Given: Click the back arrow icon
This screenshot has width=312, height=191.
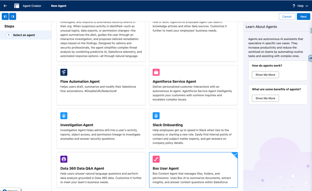Looking at the screenshot, I should 5,6.
